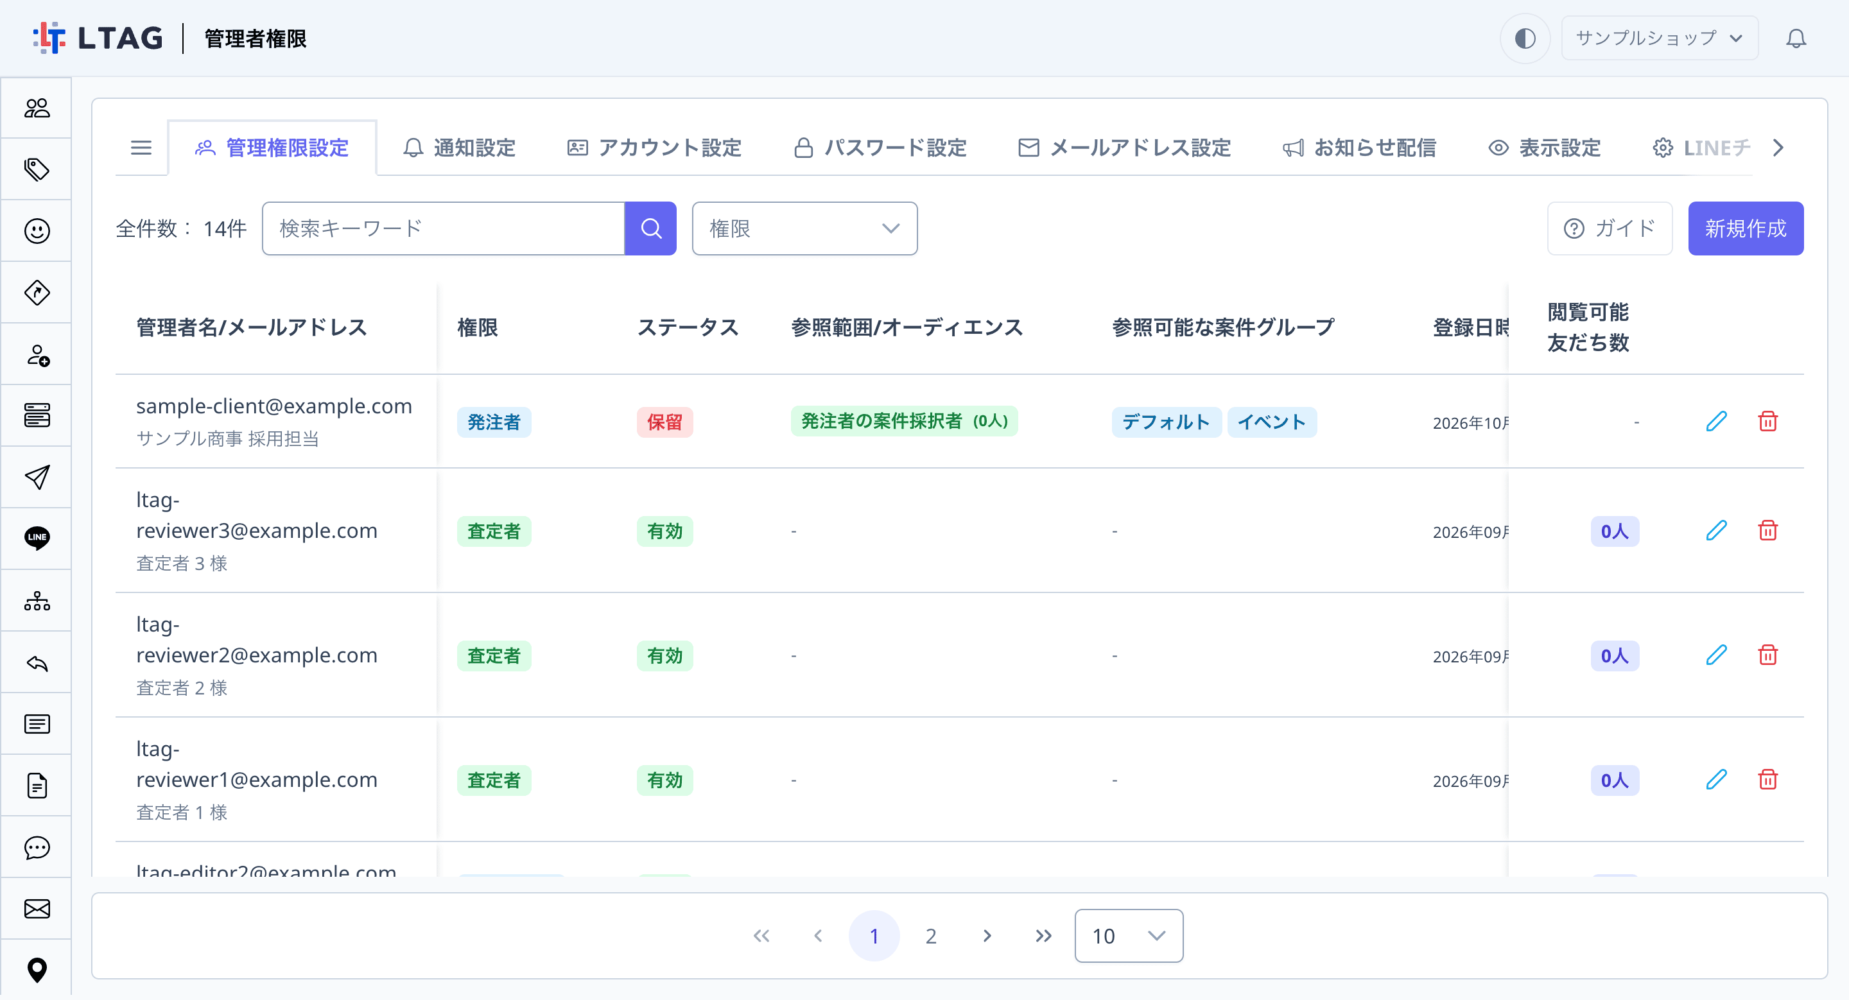Click the 新規作成 button
1849x1000 pixels.
pyautogui.click(x=1746, y=228)
